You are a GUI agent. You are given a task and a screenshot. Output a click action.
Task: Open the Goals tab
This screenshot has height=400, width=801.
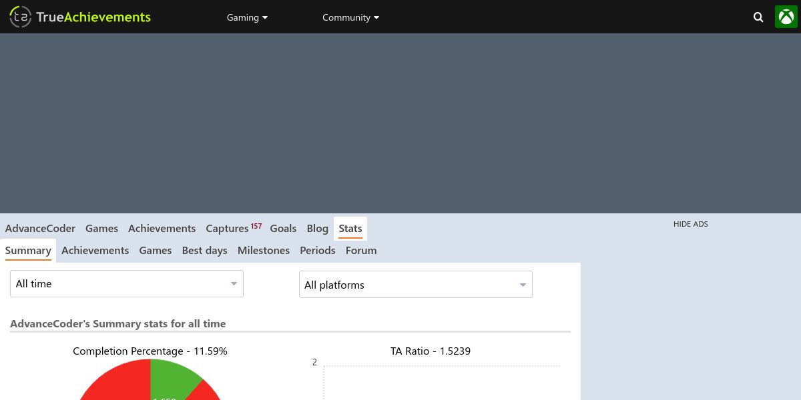283,228
